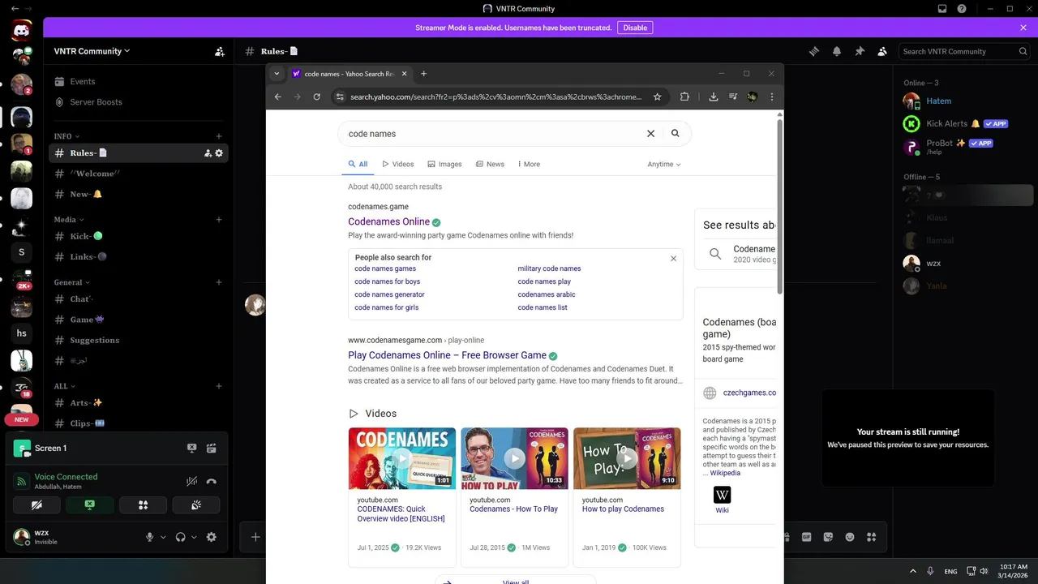1038x584 pixels.
Task: Open sticker picker in chat bar
Action: point(828,537)
